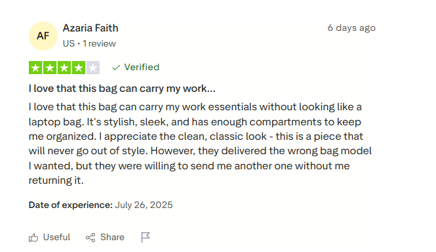436x252 pixels.
Task: Open Azaria Faith's profile name
Action: [x=90, y=28]
